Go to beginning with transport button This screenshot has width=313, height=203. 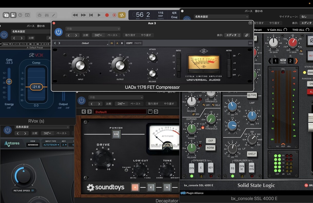click(91, 15)
